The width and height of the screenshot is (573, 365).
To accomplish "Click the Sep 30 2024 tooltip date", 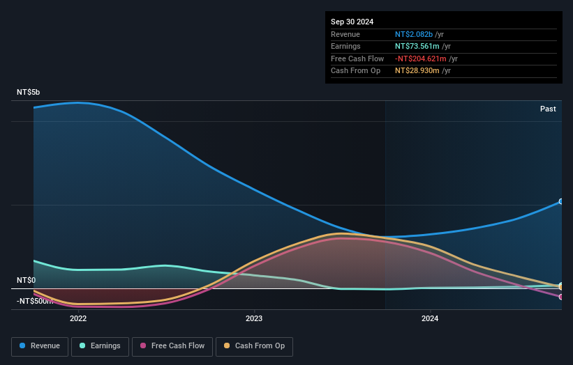I will click(x=352, y=22).
